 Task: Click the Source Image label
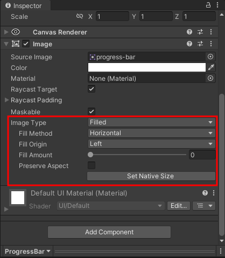[x=31, y=57]
